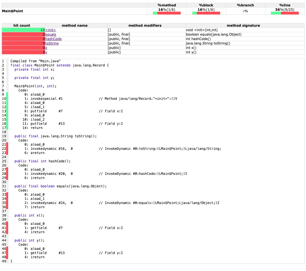This screenshot has width=306, height=271.
Task: Click the %method coverage bar
Action: pyautogui.click(x=167, y=13)
